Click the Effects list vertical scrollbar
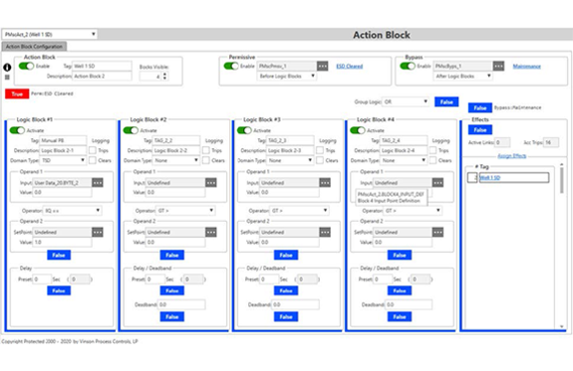The width and height of the screenshot is (573, 371). [562, 245]
